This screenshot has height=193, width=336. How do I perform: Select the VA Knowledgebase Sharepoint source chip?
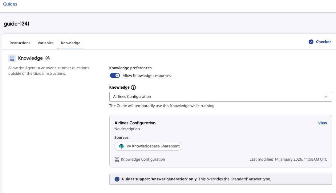click(148, 146)
